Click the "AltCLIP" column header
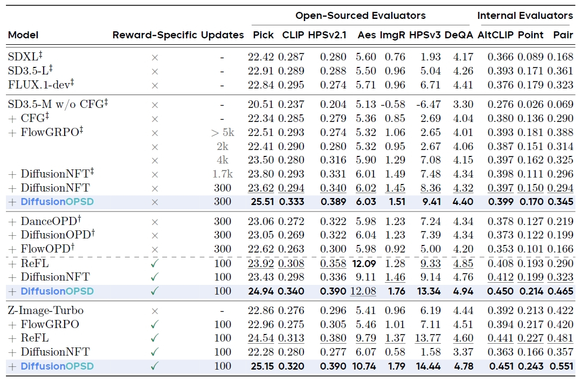This screenshot has width=580, height=382. (495, 35)
